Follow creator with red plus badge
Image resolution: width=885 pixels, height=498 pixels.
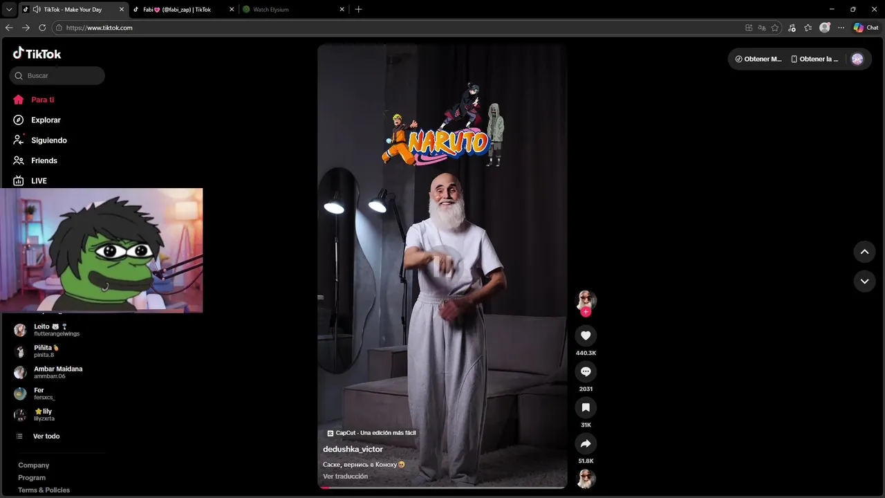[x=586, y=312]
